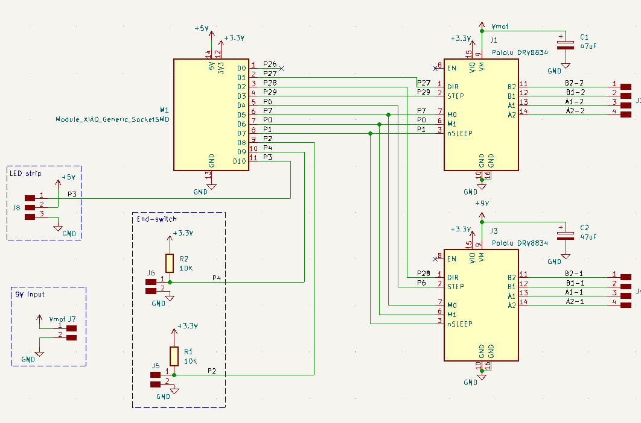Click the D10 pin name on the XIAO module
Image resolution: width=641 pixels, height=423 pixels.
[240, 161]
